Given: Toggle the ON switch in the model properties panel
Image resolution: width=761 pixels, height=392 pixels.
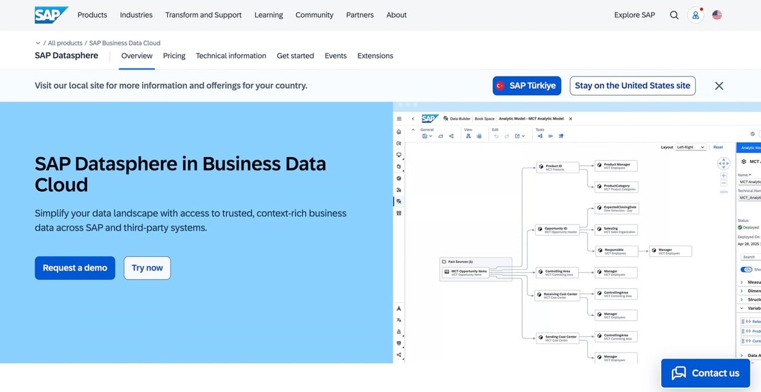Looking at the screenshot, I should (747, 269).
